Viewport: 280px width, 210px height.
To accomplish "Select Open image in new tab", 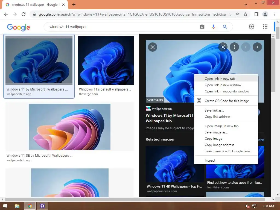I will coord(226,126).
